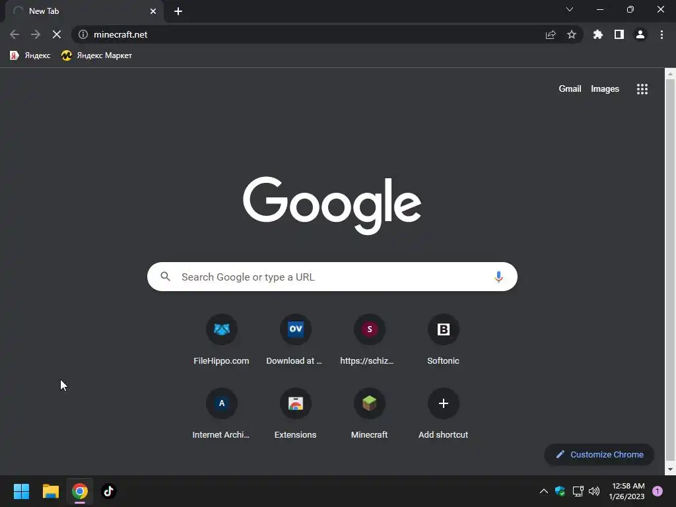Click the search magnifier icon in box
Viewport: 676px width, 507px height.
pos(165,277)
